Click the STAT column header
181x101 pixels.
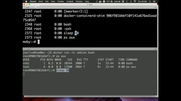coord(101,60)
